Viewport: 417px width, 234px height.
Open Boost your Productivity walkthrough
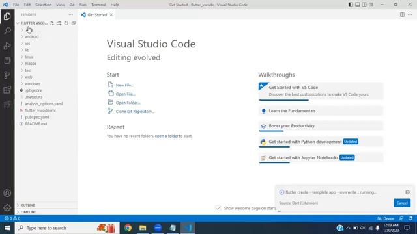click(321, 126)
